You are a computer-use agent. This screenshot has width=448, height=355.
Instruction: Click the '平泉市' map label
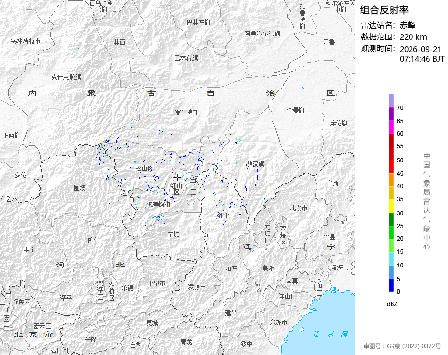pyautogui.click(x=156, y=284)
